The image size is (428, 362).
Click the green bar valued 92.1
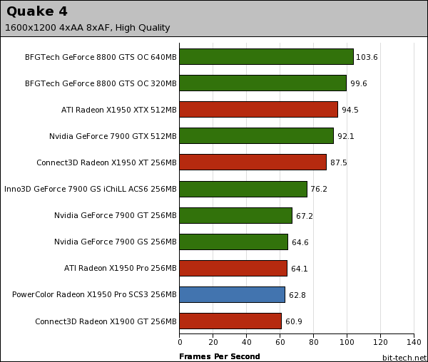[x=257, y=135]
